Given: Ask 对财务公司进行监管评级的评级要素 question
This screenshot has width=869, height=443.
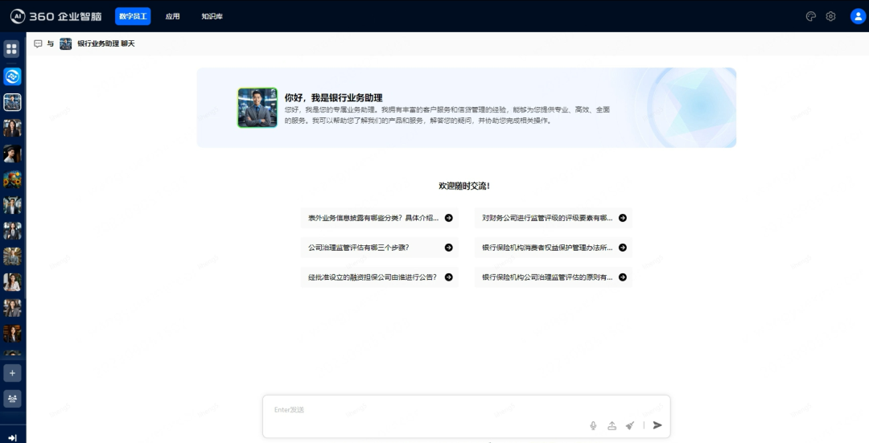Looking at the screenshot, I should (x=553, y=218).
